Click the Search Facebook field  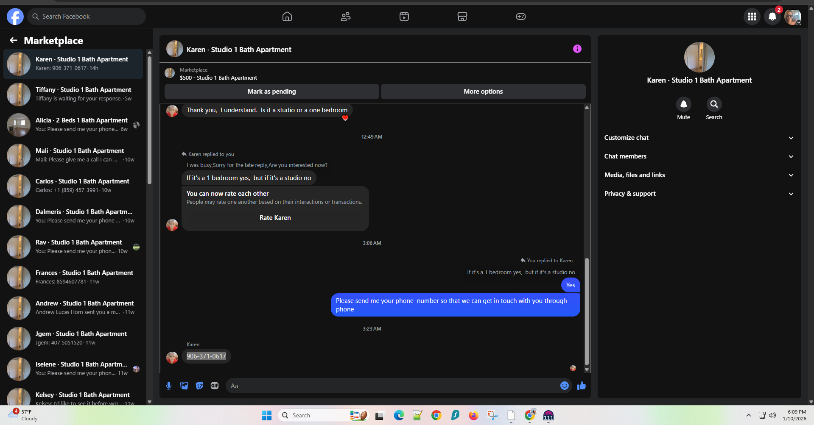pyautogui.click(x=87, y=17)
